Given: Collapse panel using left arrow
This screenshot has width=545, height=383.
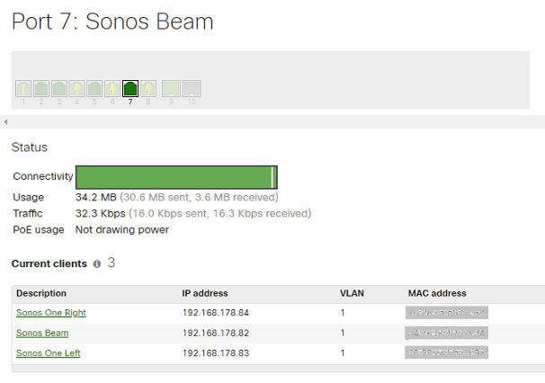Looking at the screenshot, I should [5, 121].
